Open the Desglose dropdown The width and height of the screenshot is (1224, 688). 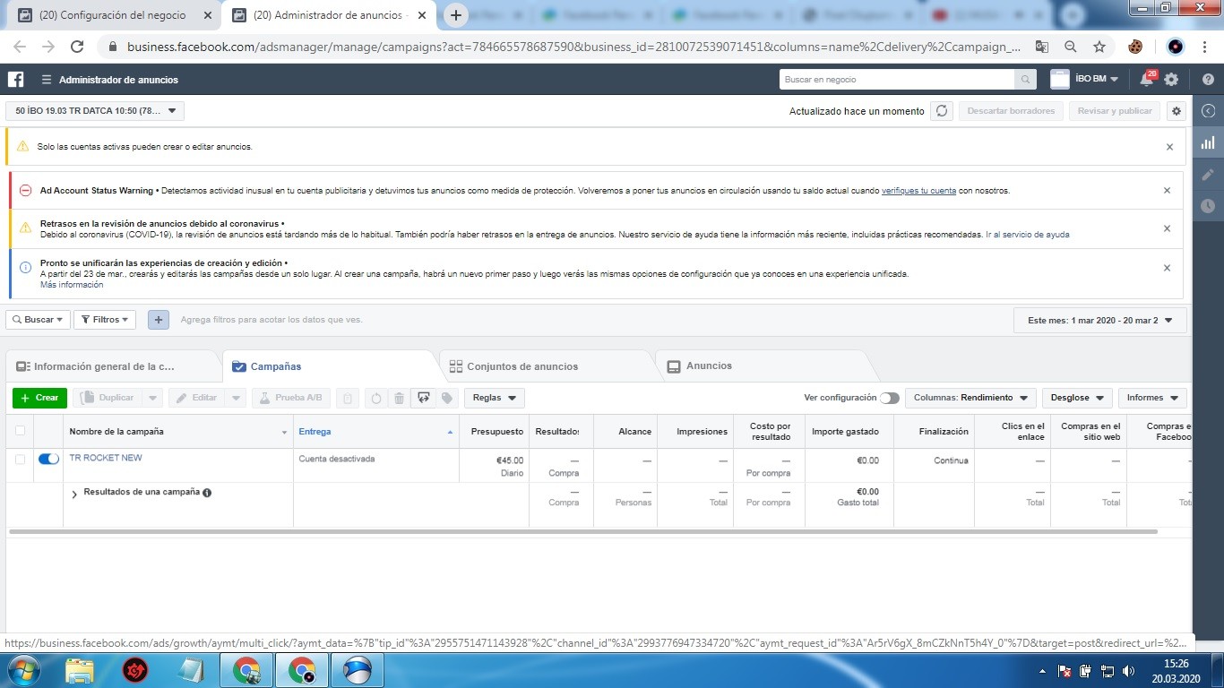coord(1077,398)
